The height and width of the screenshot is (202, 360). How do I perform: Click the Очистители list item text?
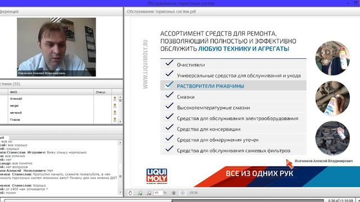tap(191, 65)
